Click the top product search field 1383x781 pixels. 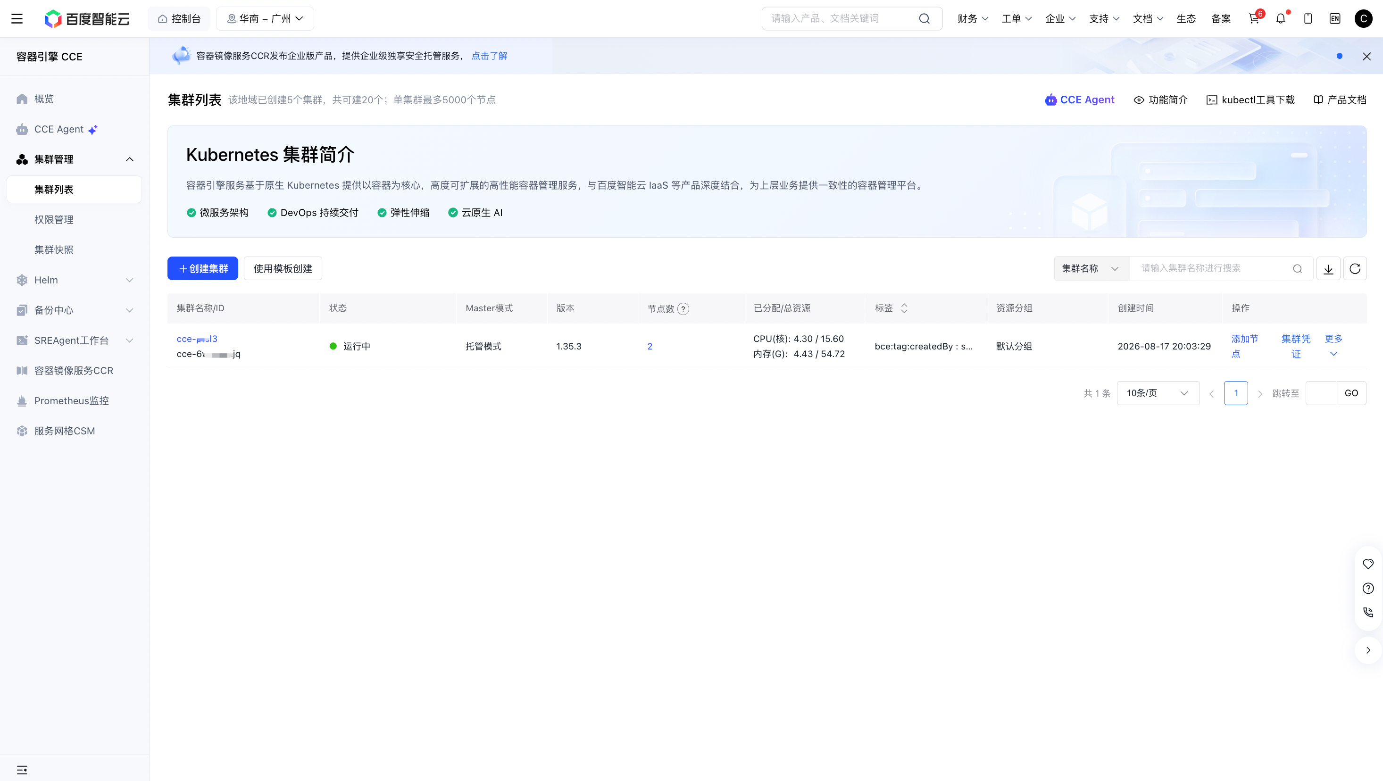(852, 19)
